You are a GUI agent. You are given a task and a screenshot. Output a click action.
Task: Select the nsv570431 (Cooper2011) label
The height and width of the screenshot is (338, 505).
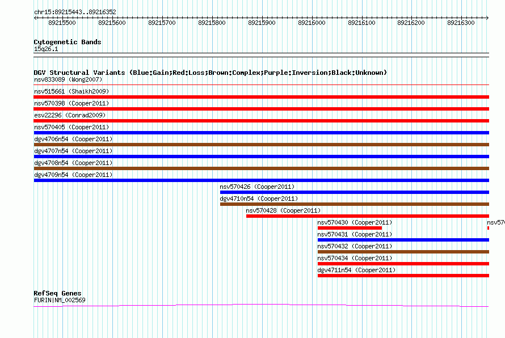pos(355,234)
